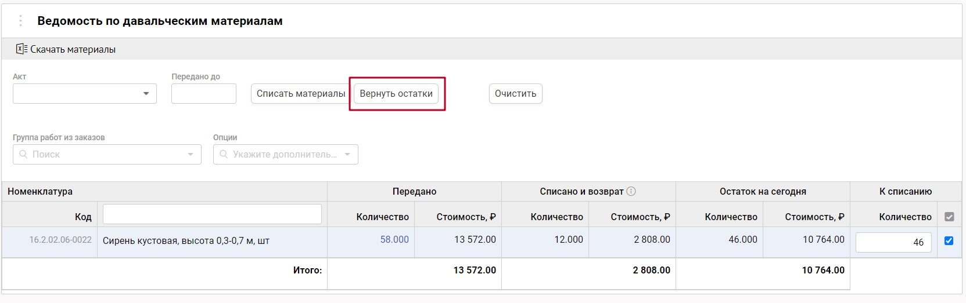
Task: Open the three-dot panel menu icon
Action: pos(20,21)
